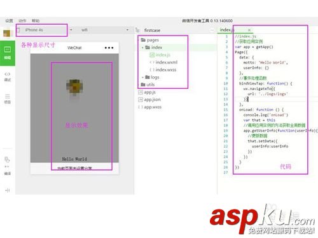Click the console.log('onLoad') line
Viewport: 318px width, 238px height.
[266, 115]
